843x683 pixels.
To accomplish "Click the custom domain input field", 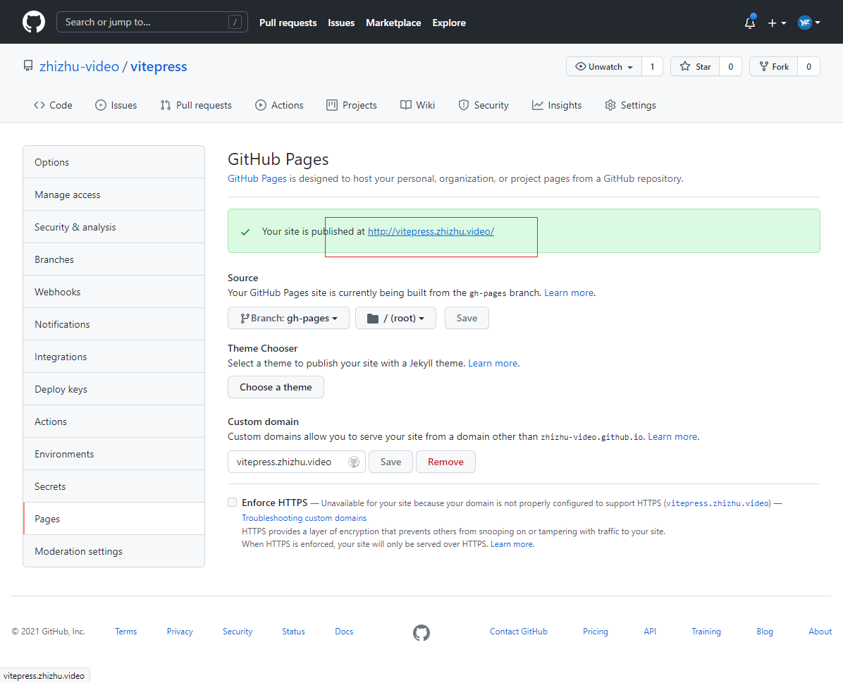I will click(x=297, y=462).
